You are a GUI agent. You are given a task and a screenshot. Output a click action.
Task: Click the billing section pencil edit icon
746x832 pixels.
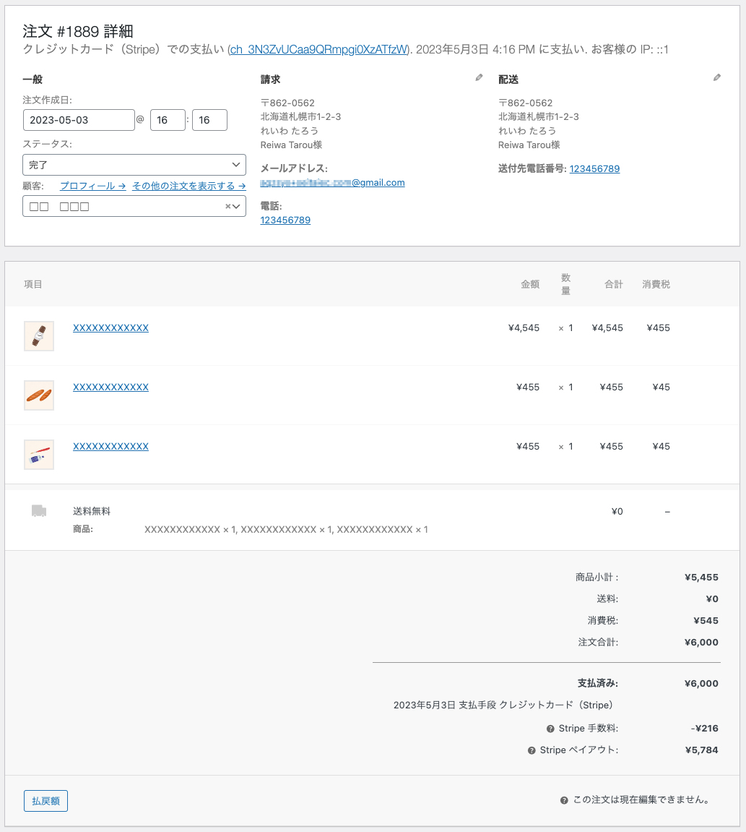[479, 77]
